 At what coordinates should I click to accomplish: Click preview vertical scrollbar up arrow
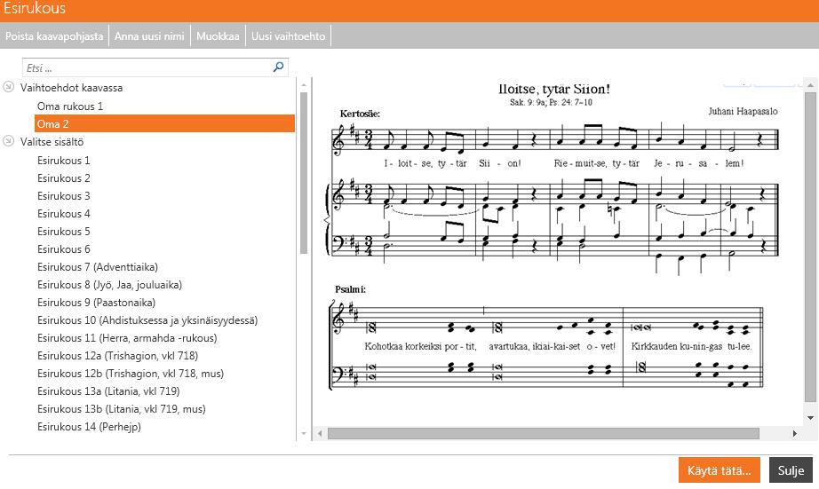tap(810, 85)
